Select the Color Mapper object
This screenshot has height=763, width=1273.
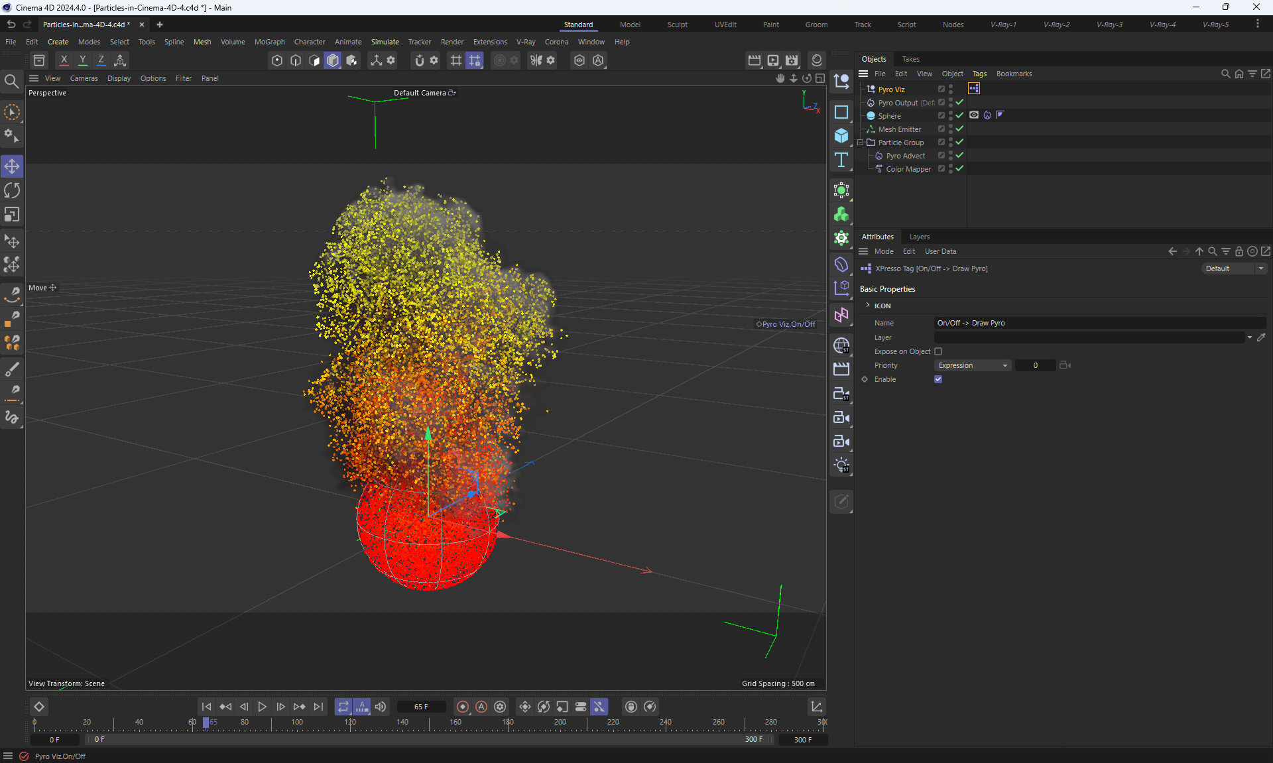click(908, 169)
